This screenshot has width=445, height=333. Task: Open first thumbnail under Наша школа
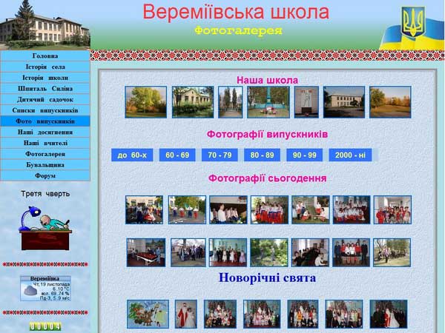pyautogui.click(x=145, y=102)
